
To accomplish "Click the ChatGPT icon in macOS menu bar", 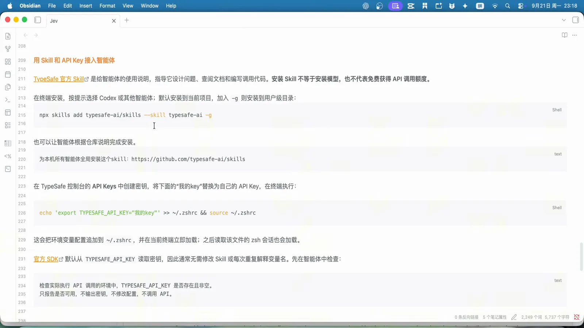I will coord(366,6).
